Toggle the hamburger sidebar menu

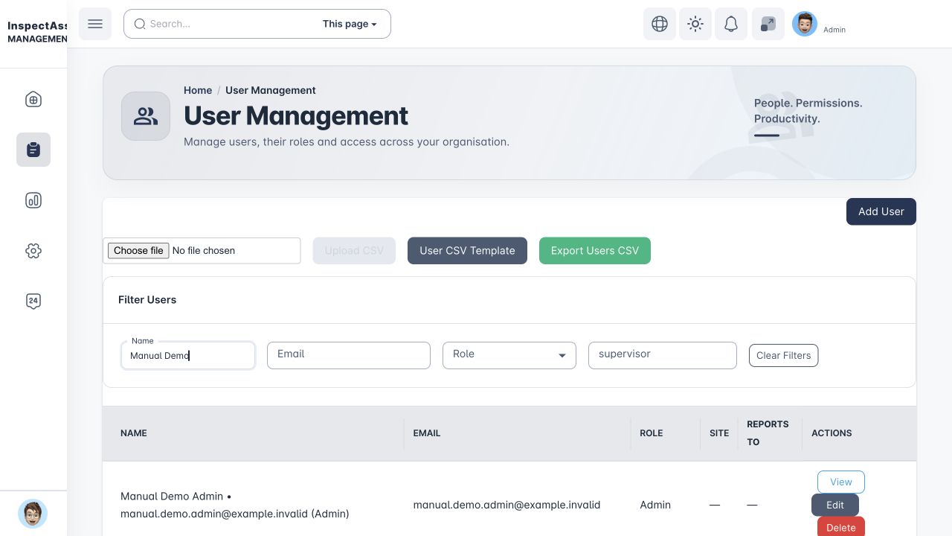coord(95,24)
